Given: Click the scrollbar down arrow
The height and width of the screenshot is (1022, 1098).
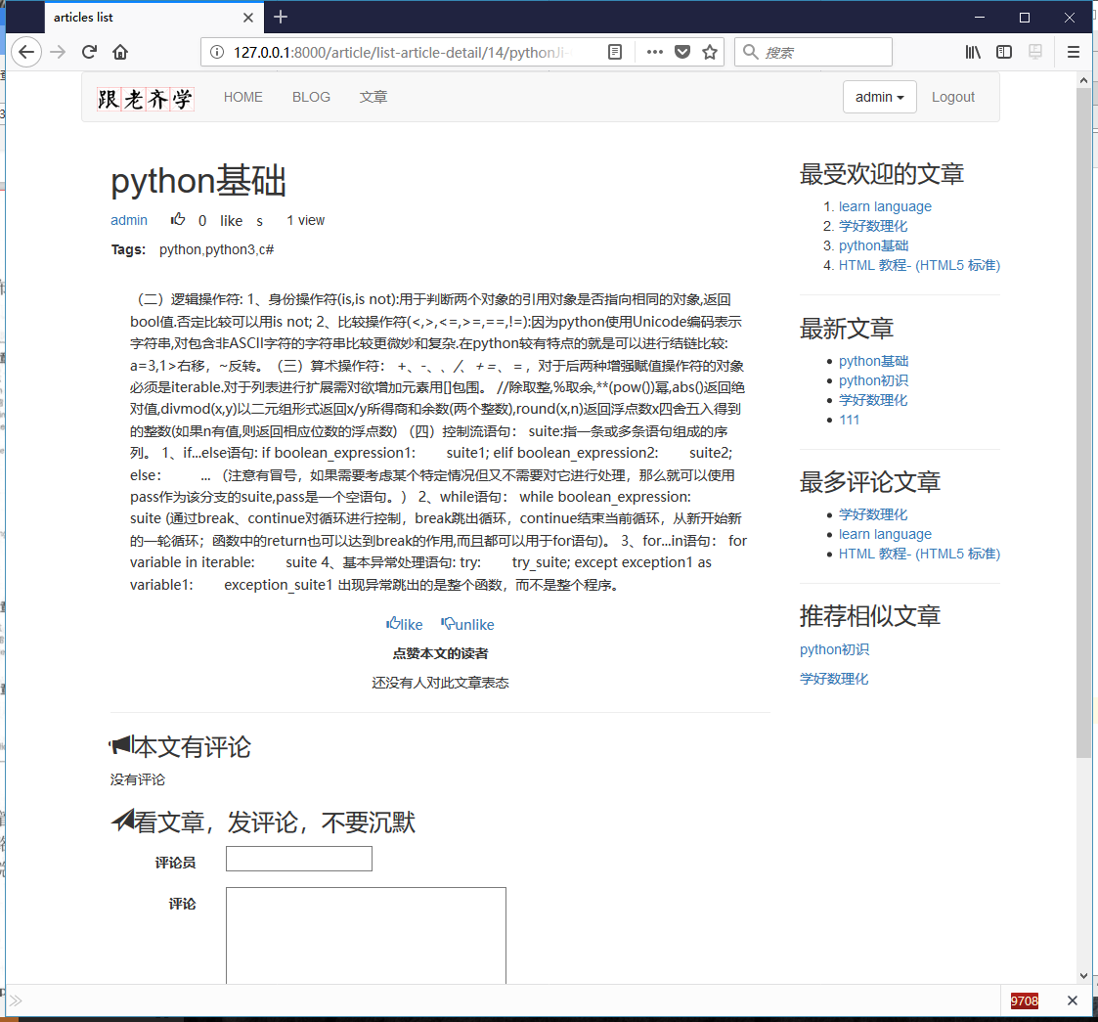Looking at the screenshot, I should [1083, 976].
